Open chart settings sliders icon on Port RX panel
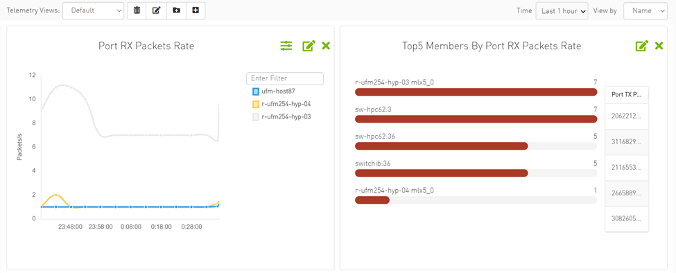 pyautogui.click(x=286, y=46)
